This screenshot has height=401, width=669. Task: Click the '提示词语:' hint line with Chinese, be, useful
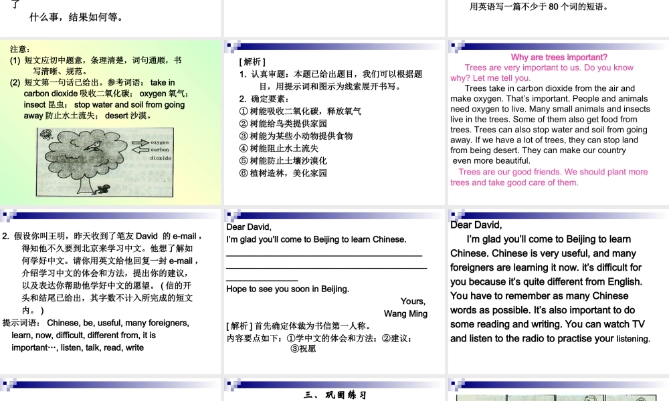(x=96, y=323)
